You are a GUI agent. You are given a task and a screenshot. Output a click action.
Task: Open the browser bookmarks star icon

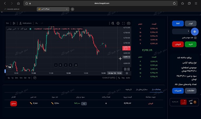tap(183, 3)
